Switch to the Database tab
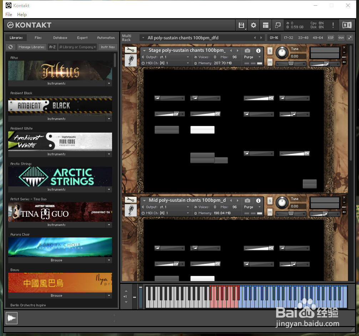359x336 pixels. [60, 38]
